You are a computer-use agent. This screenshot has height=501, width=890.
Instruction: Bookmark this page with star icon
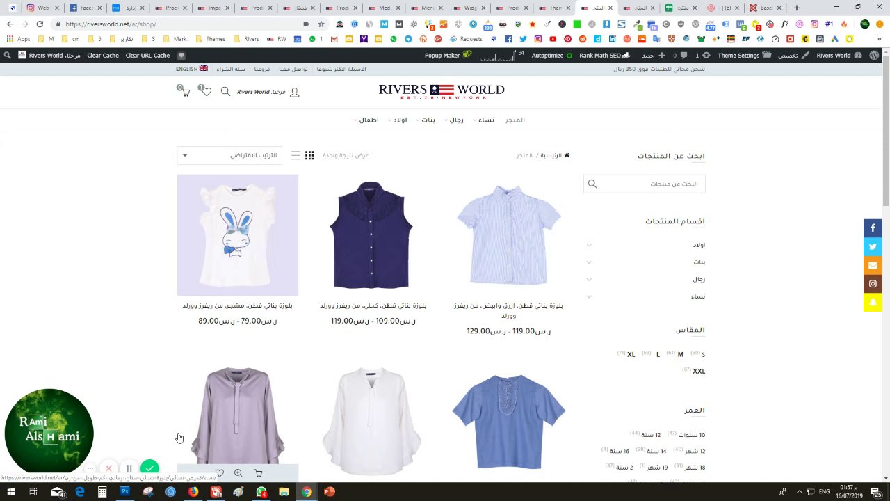coord(321,24)
